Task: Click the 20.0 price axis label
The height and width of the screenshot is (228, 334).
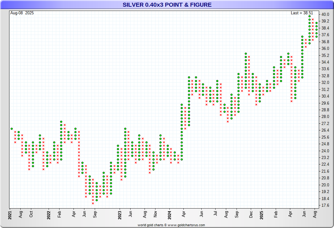Action: pyautogui.click(x=325, y=185)
